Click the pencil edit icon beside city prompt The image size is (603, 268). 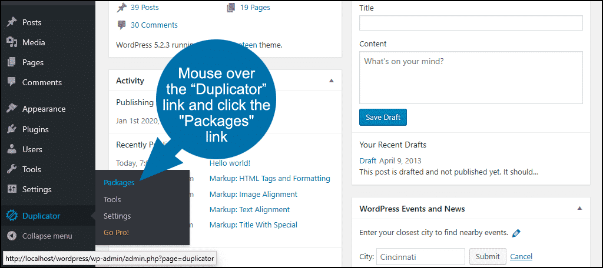point(516,233)
